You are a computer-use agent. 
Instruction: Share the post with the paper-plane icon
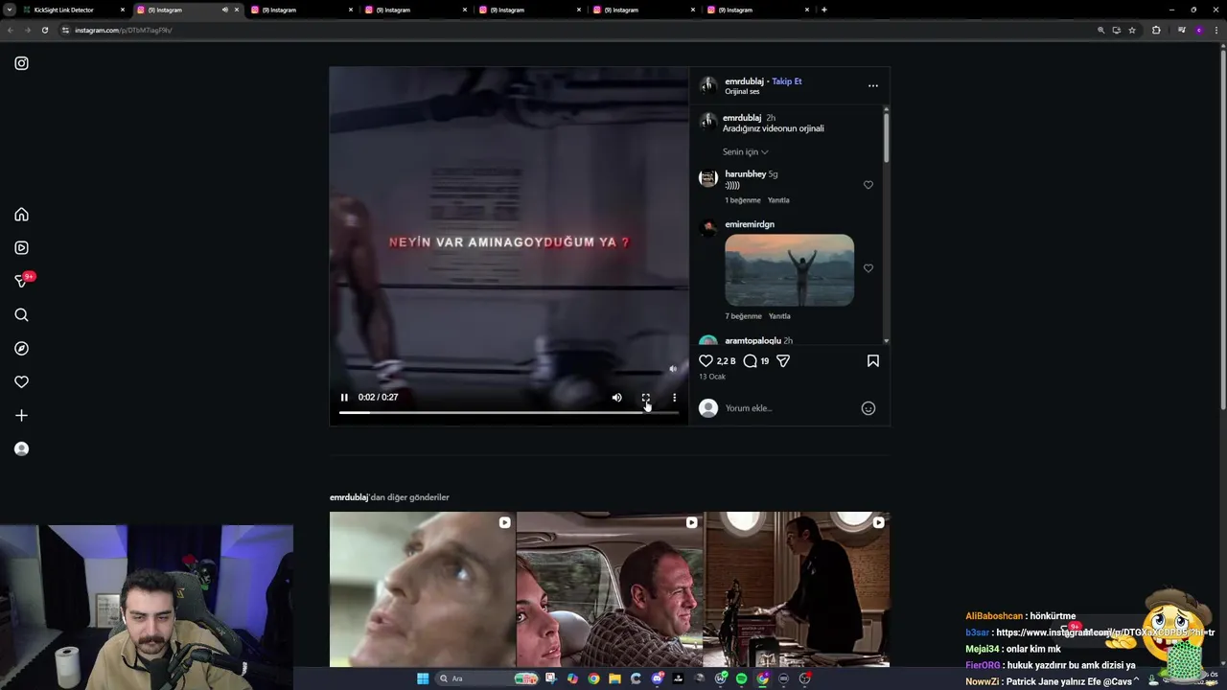[783, 360]
